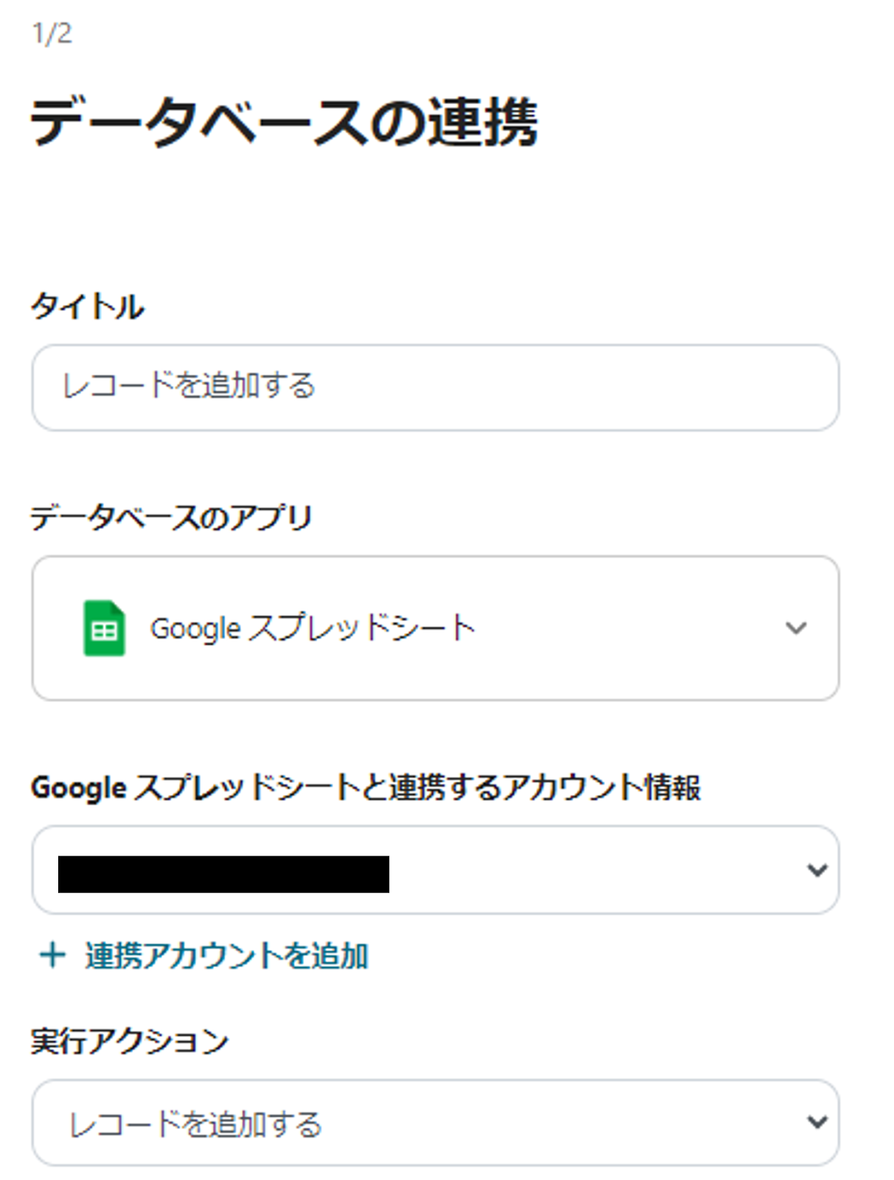
Task: Click the レコードを追加する text in the title field
Action: 189,386
